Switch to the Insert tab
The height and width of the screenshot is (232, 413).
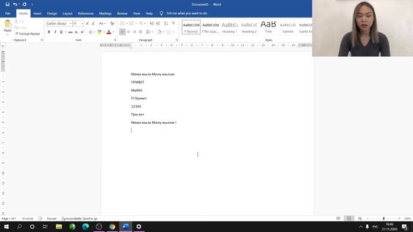coord(37,14)
